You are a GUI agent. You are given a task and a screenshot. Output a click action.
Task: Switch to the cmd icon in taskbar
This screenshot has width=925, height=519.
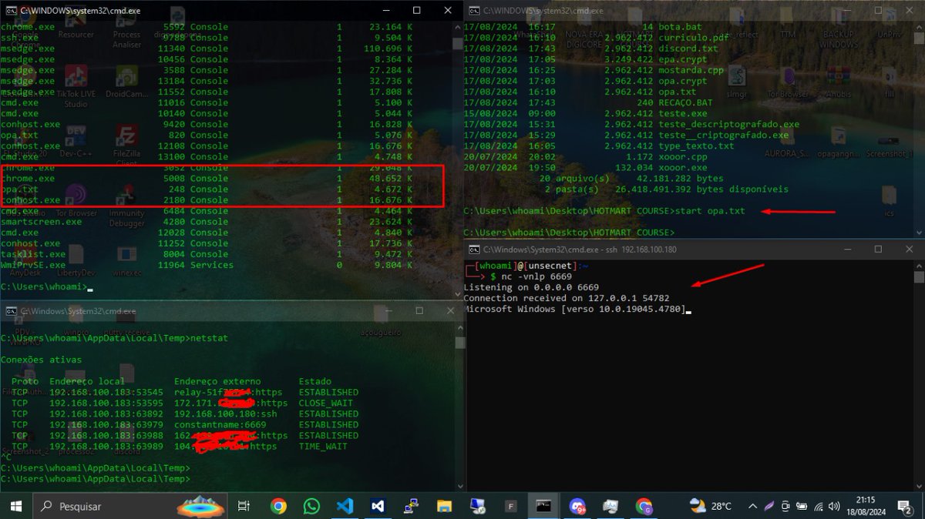click(543, 506)
